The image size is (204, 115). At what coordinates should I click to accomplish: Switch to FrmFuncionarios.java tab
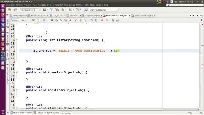[144, 16]
